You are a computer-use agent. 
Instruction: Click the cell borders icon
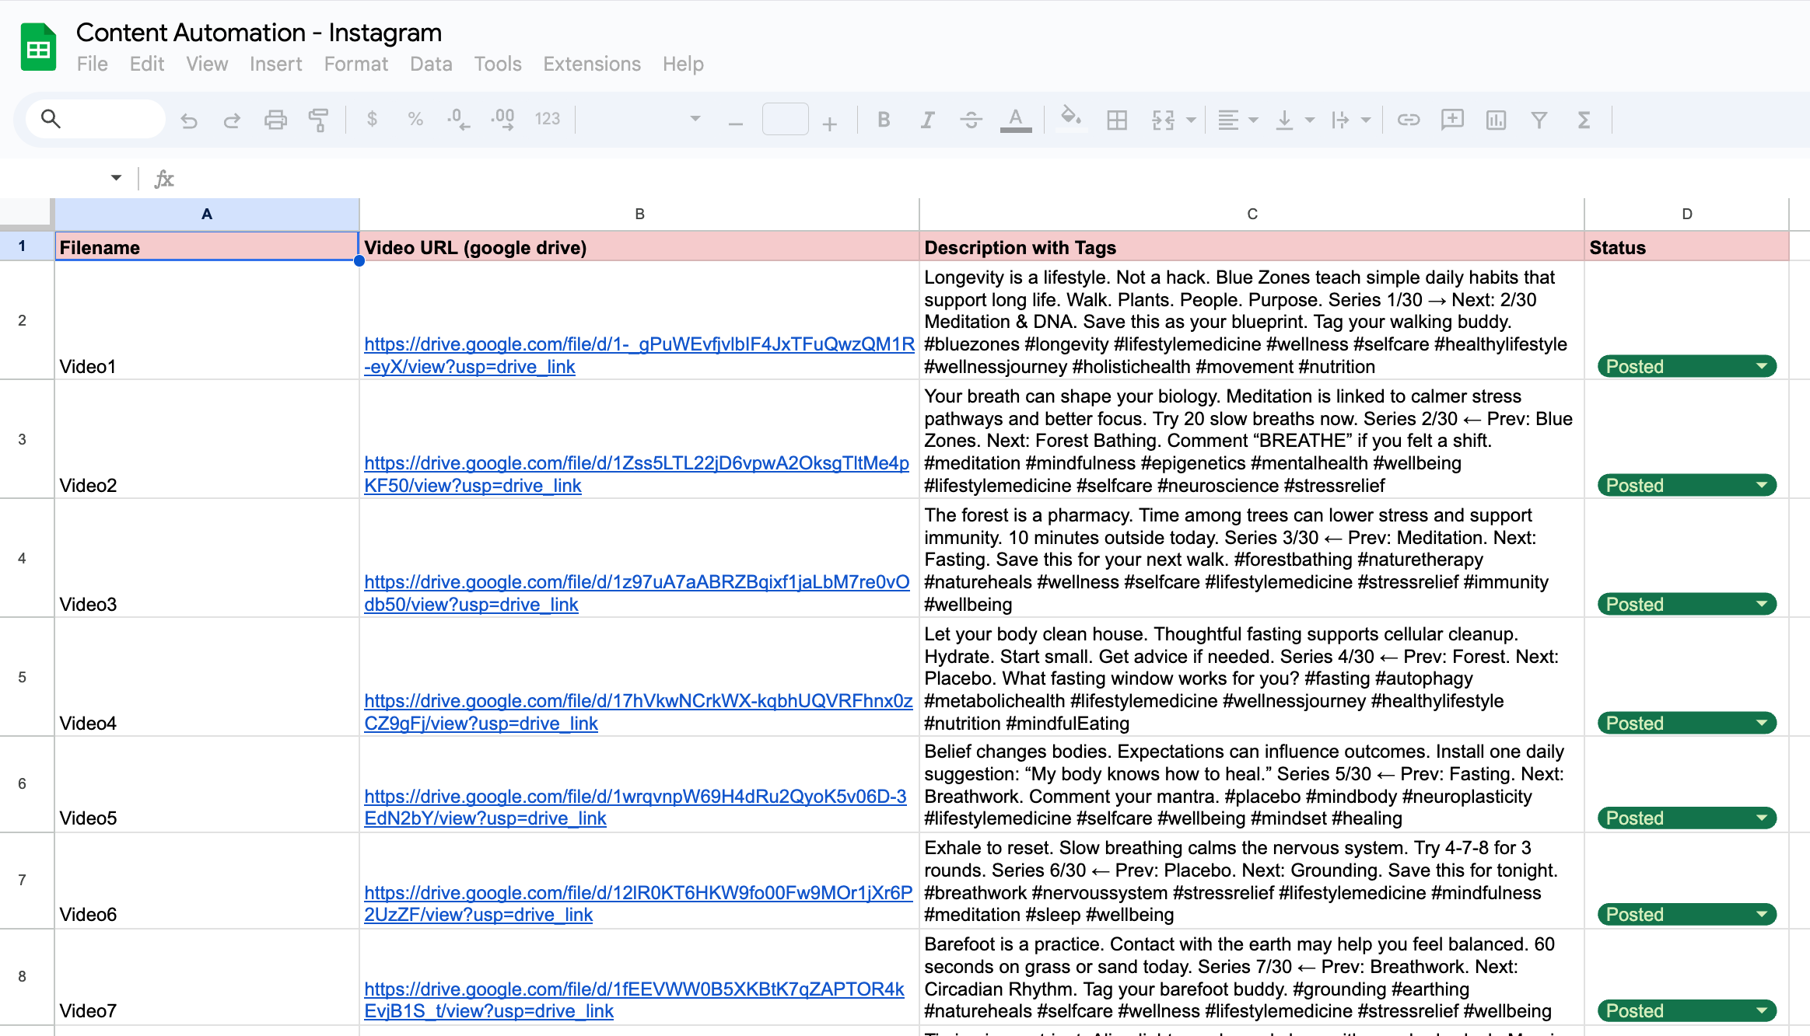click(x=1117, y=120)
